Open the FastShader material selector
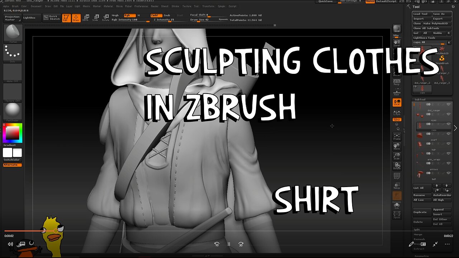 coord(13,112)
